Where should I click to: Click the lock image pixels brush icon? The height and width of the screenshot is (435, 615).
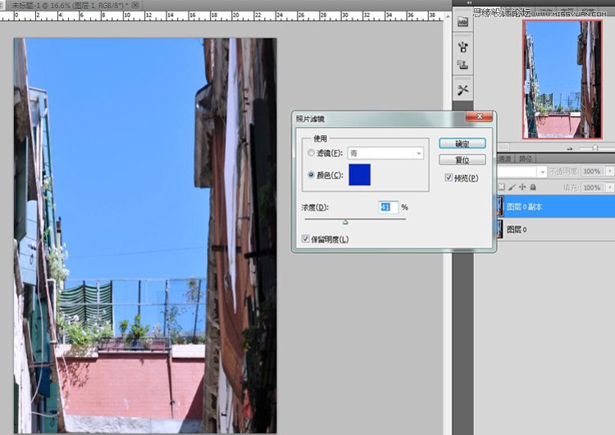pos(512,188)
